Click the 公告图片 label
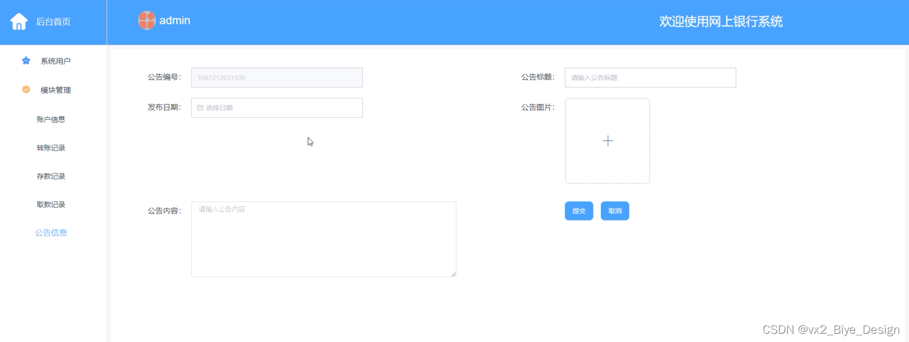909x342 pixels. (538, 108)
